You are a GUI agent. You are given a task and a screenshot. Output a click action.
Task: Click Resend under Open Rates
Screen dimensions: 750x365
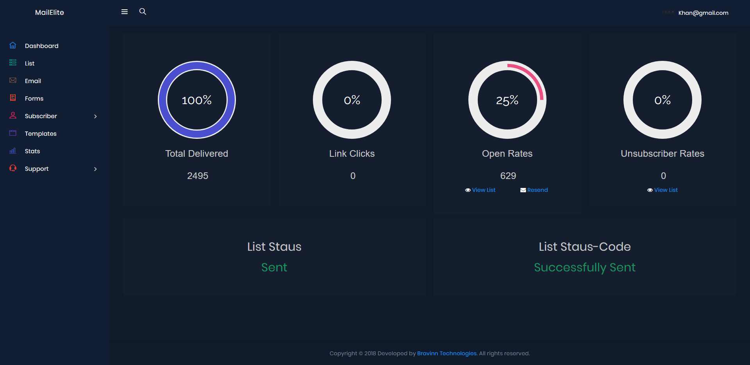pyautogui.click(x=534, y=190)
